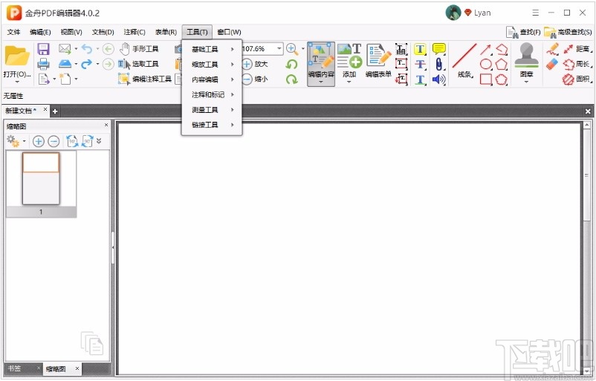The width and height of the screenshot is (596, 381).
Task: Expand the 注释和标记 submenu
Action: click(212, 94)
